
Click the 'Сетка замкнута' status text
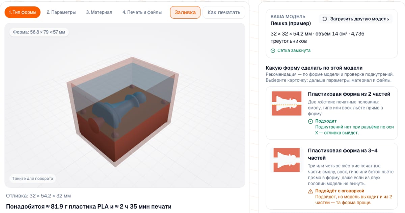click(x=294, y=50)
